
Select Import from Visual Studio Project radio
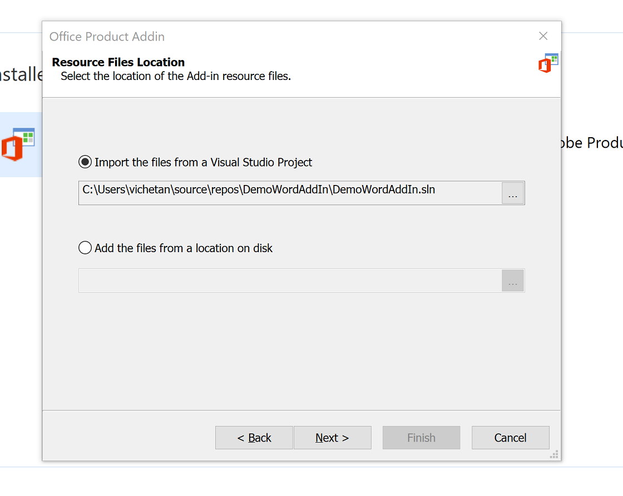(x=85, y=162)
